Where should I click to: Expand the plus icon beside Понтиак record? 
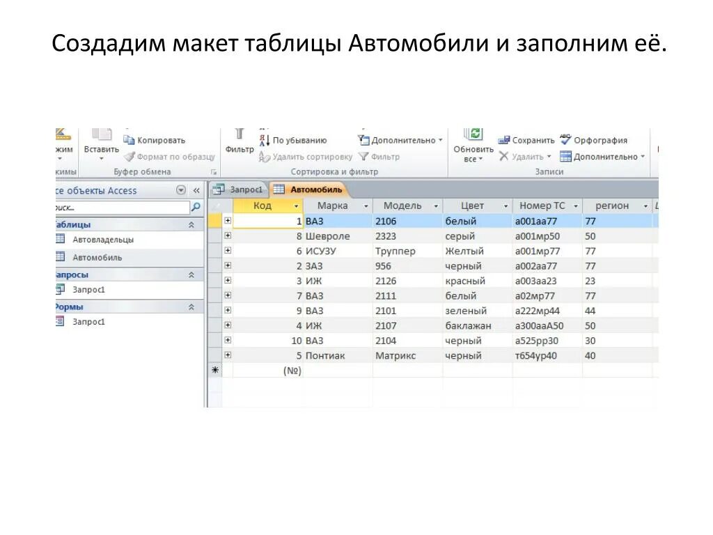pos(229,355)
